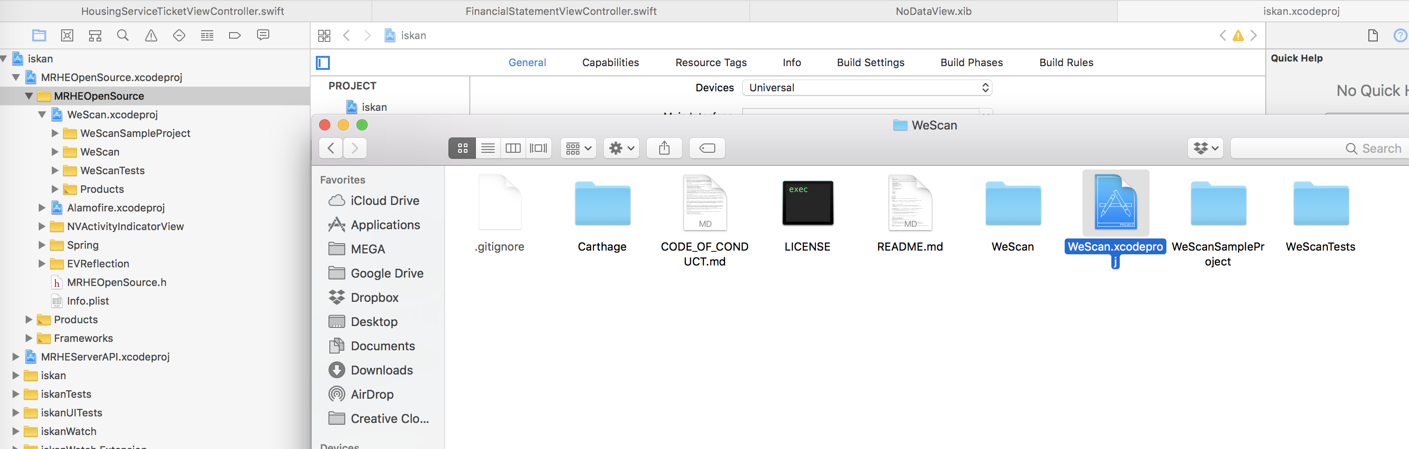This screenshot has height=449, width=1409.
Task: Jump to next issue arrow in Xcode
Action: coord(1254,35)
